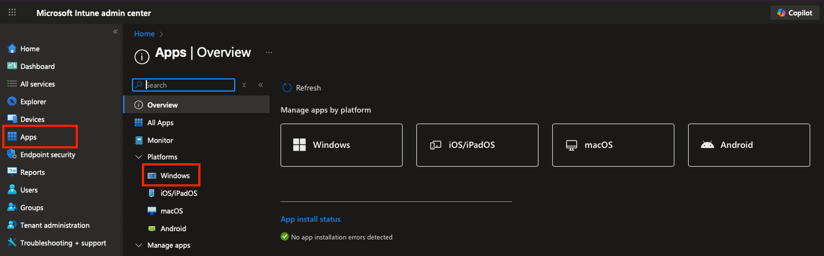The height and width of the screenshot is (256, 824).
Task: Click the Users person icon
Action: point(12,190)
